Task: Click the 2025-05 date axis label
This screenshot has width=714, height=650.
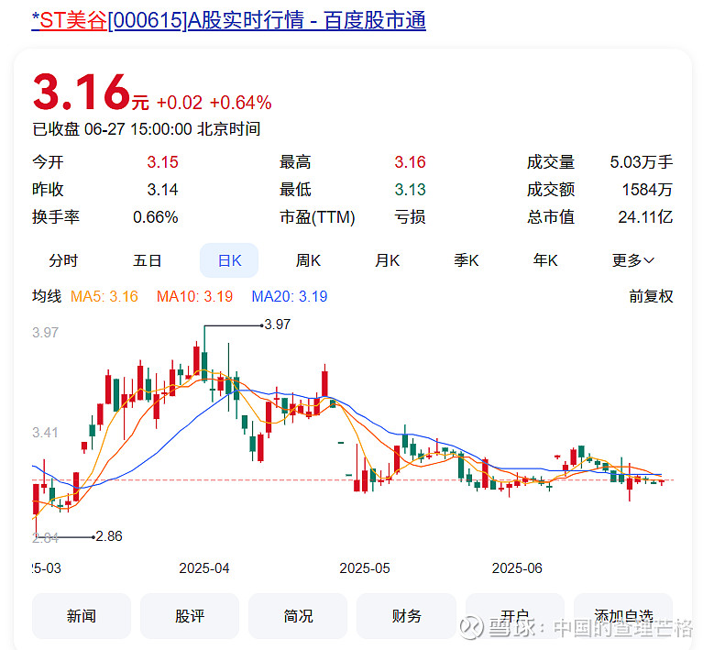Action: [x=364, y=568]
